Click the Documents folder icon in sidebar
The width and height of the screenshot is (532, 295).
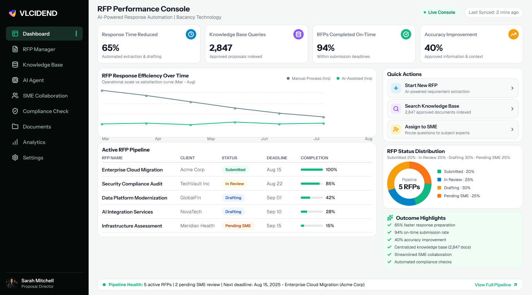(x=15, y=126)
